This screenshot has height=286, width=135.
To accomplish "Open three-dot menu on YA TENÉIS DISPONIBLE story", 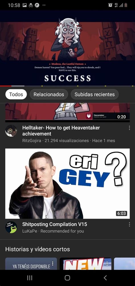I will pos(53,263).
